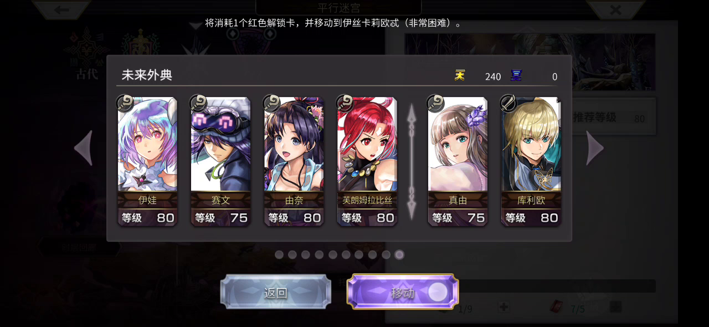
Task: Select the fifth party page dot
Action: (x=332, y=255)
